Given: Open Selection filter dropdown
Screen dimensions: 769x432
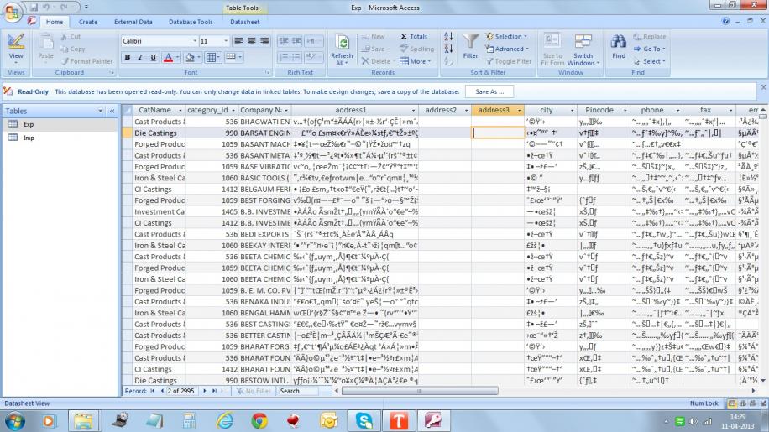Looking at the screenshot, I should click(506, 36).
